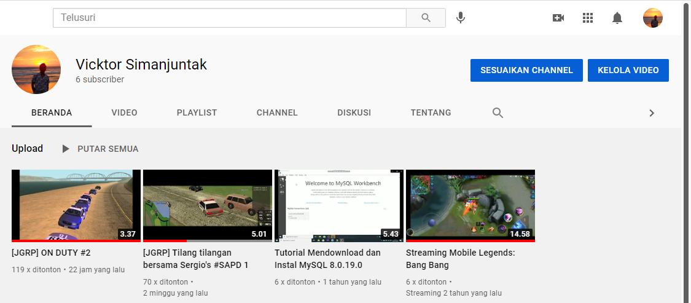Click the SESUAIKAN CHANNEL button

tap(526, 70)
